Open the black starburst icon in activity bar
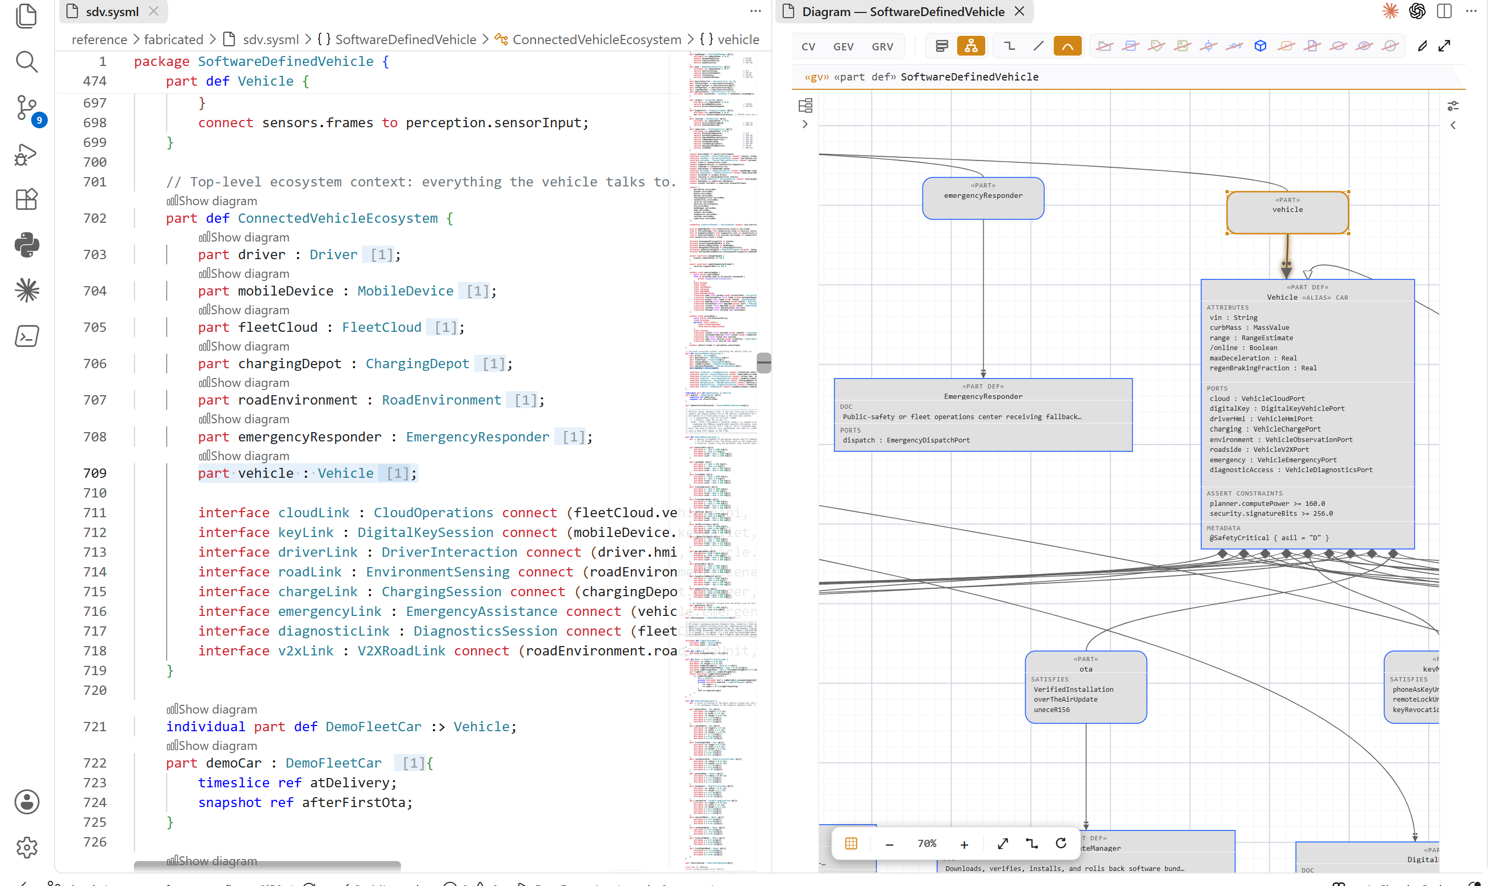Viewport: 1489px width, 886px height. (26, 291)
